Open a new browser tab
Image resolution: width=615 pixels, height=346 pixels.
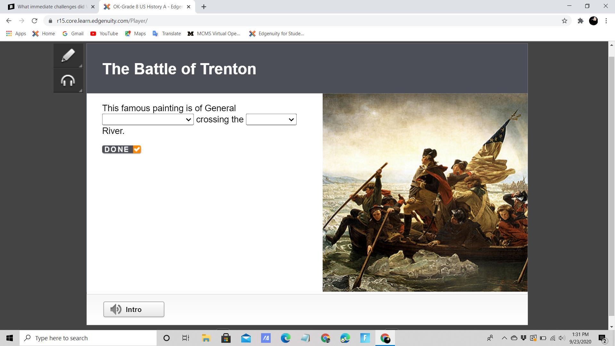point(204,7)
